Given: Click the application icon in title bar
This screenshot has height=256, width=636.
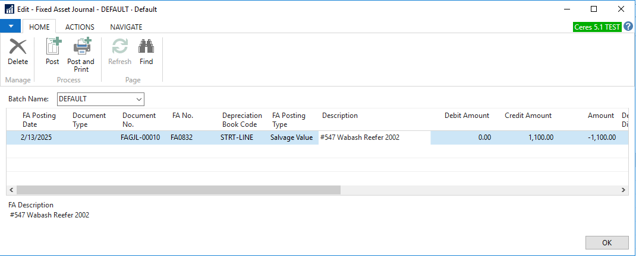Looking at the screenshot, I should (10, 9).
